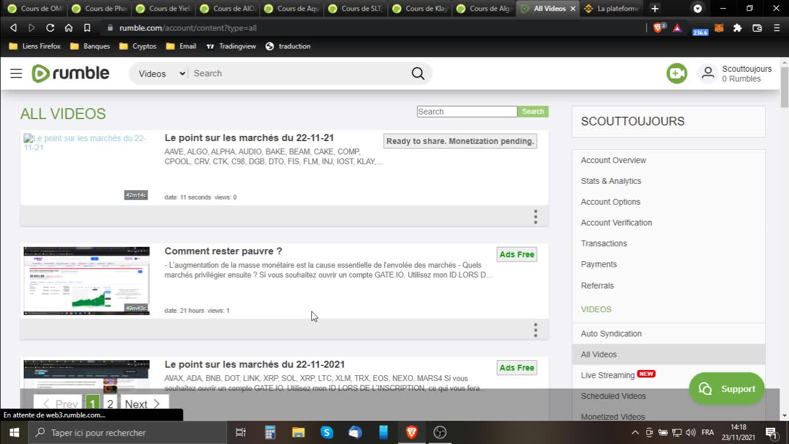Open Stats & Analytics

pyautogui.click(x=611, y=181)
